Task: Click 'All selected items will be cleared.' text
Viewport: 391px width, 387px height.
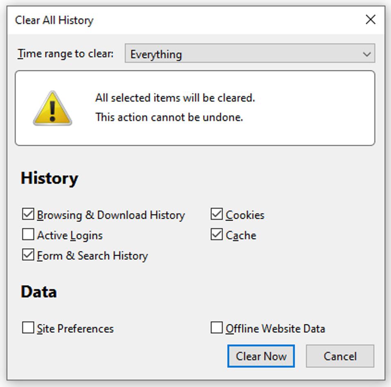Action: (x=175, y=98)
